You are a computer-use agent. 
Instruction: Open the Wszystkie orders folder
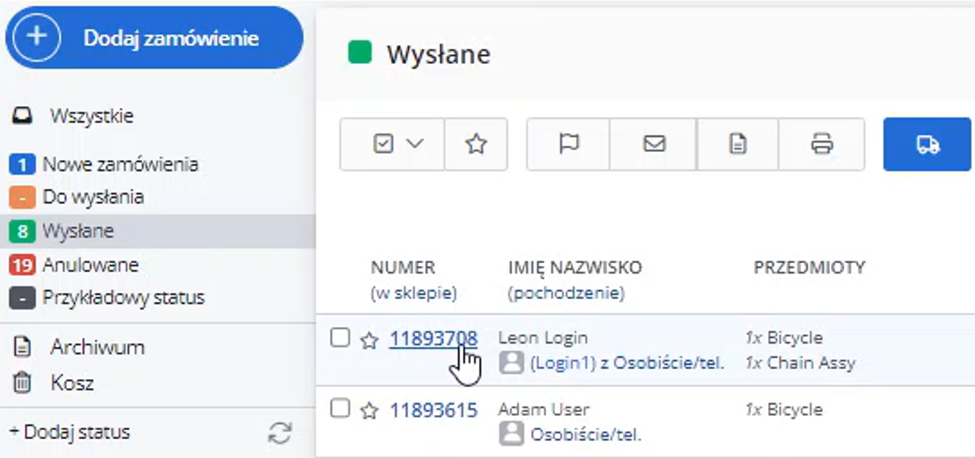92,117
